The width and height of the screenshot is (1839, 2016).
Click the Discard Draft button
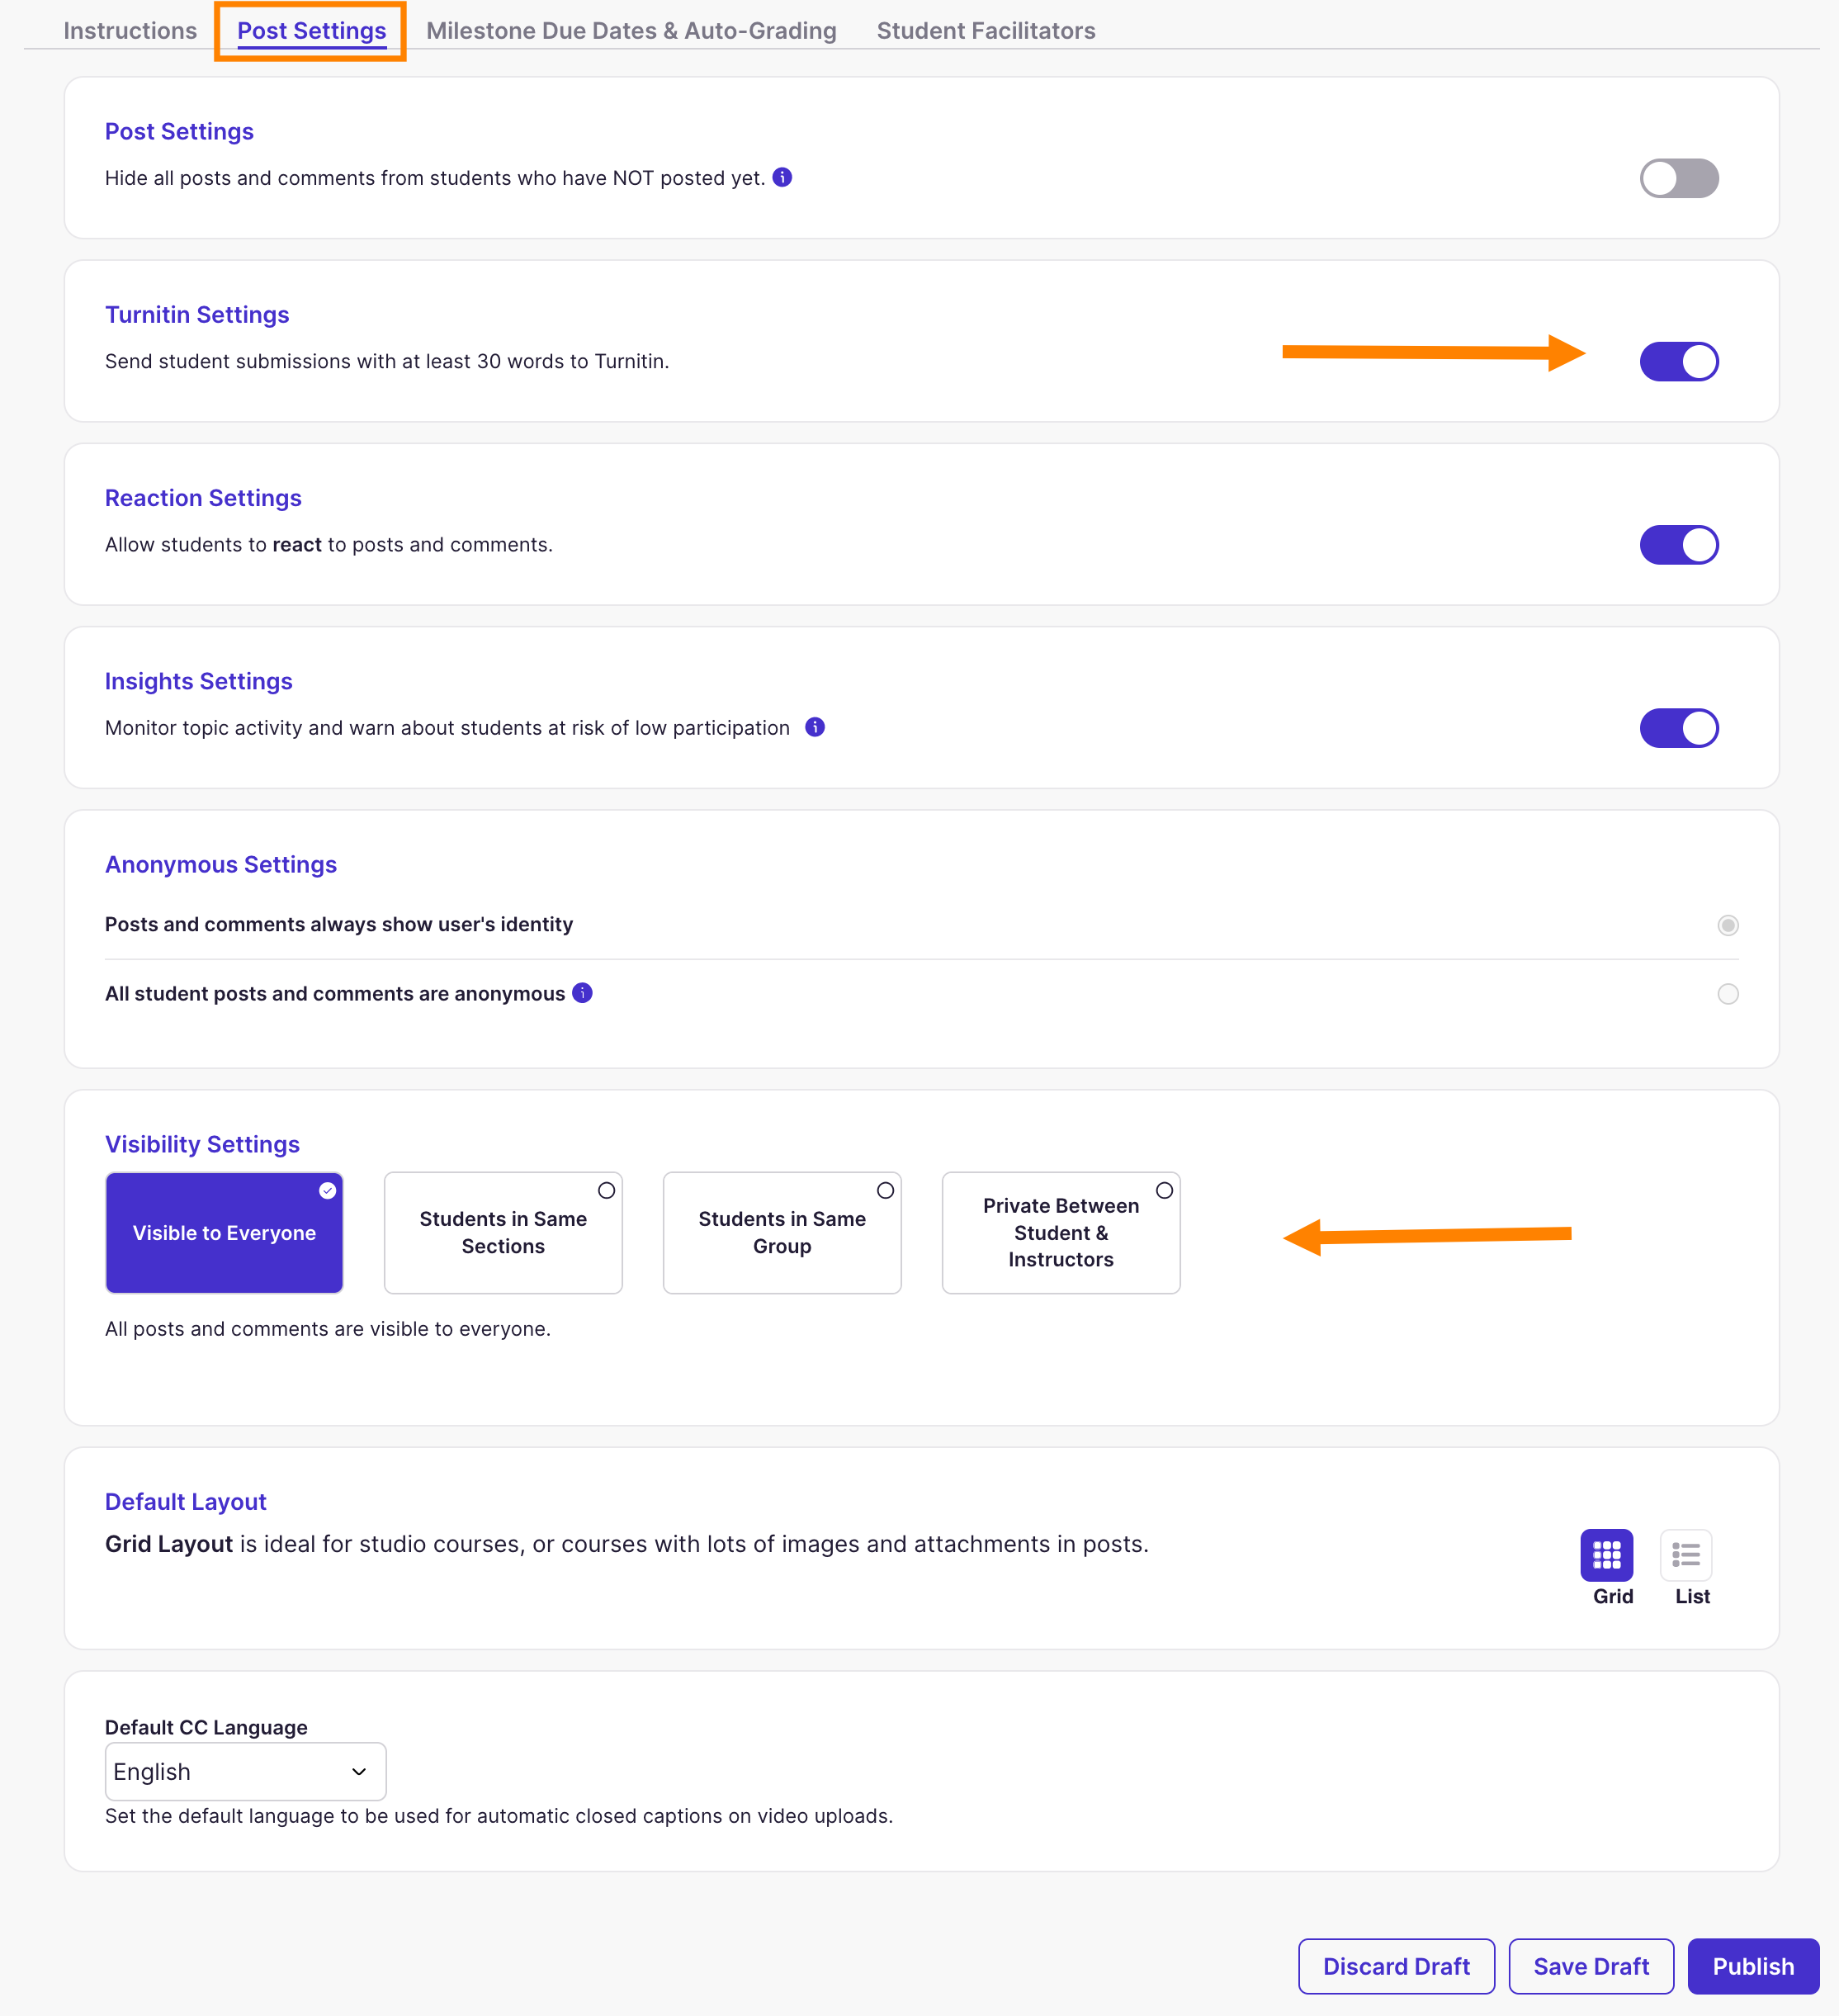pyautogui.click(x=1395, y=1966)
